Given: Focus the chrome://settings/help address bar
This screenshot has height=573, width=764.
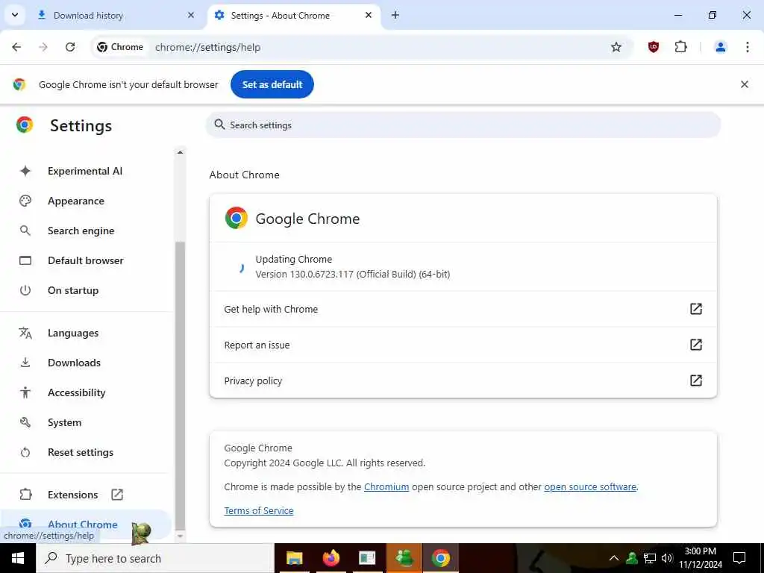Looking at the screenshot, I should pyautogui.click(x=207, y=47).
